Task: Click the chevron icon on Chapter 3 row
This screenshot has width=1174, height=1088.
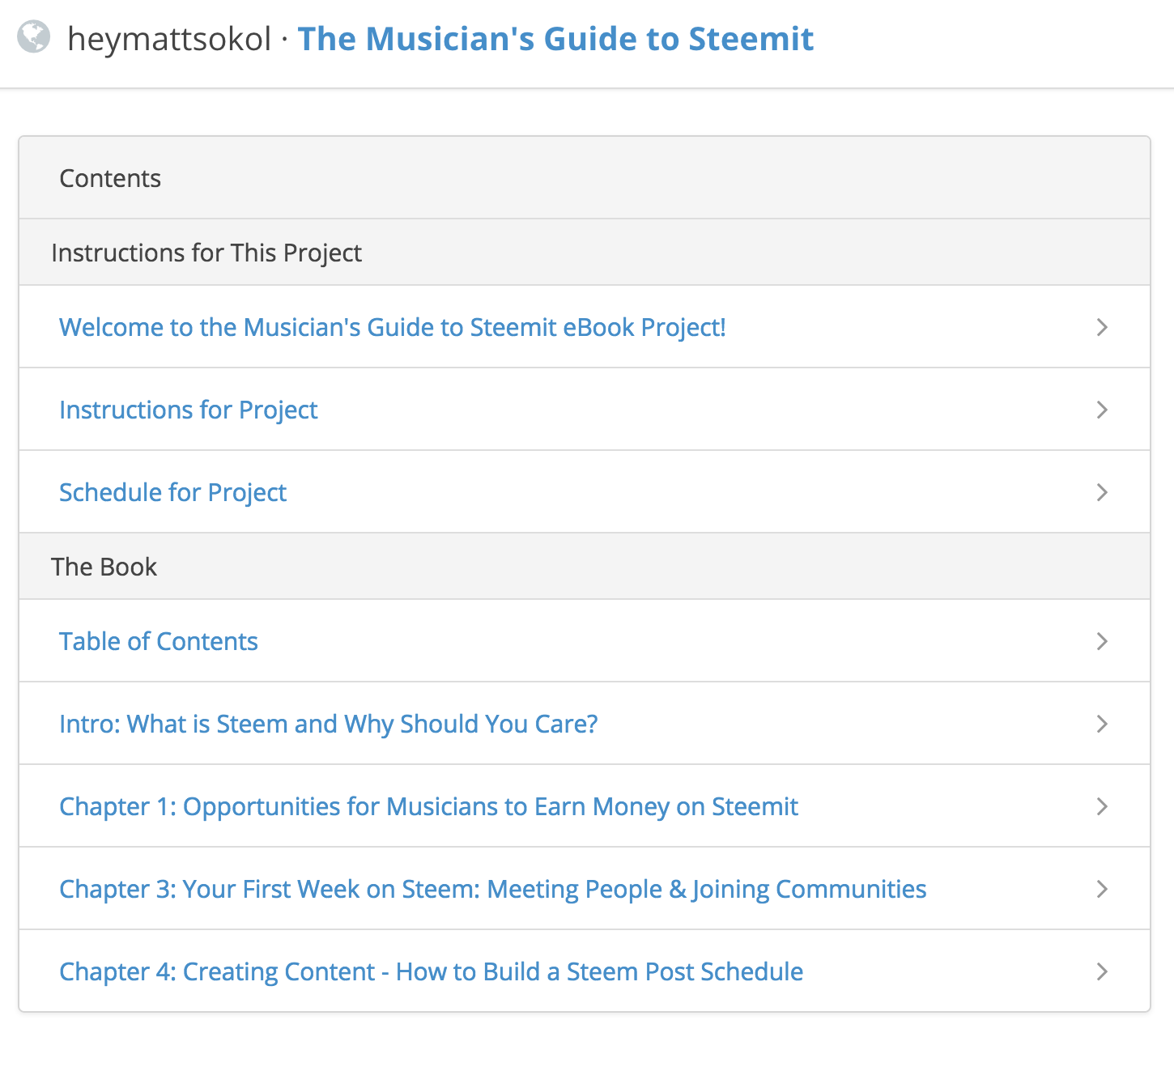Action: [1101, 889]
